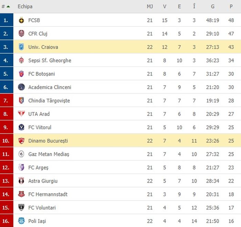The height and width of the screenshot is (227, 241).
Task: Open the Gaz Metan Mediaș team page
Action: point(49,154)
